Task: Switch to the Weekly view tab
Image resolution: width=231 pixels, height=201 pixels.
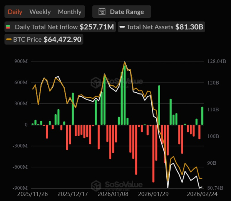Action: pyautogui.click(x=40, y=12)
